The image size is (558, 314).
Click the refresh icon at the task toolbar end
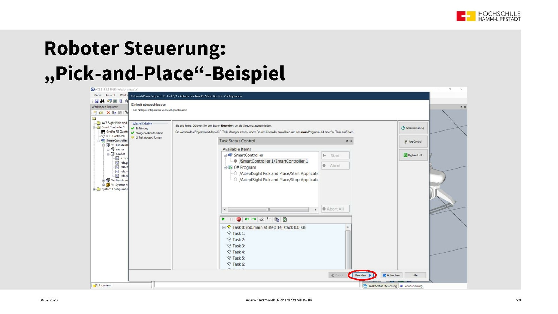click(285, 219)
